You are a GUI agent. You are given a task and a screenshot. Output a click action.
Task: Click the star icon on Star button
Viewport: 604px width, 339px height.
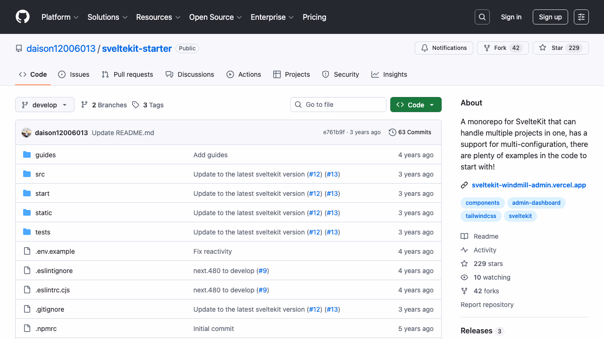(543, 48)
